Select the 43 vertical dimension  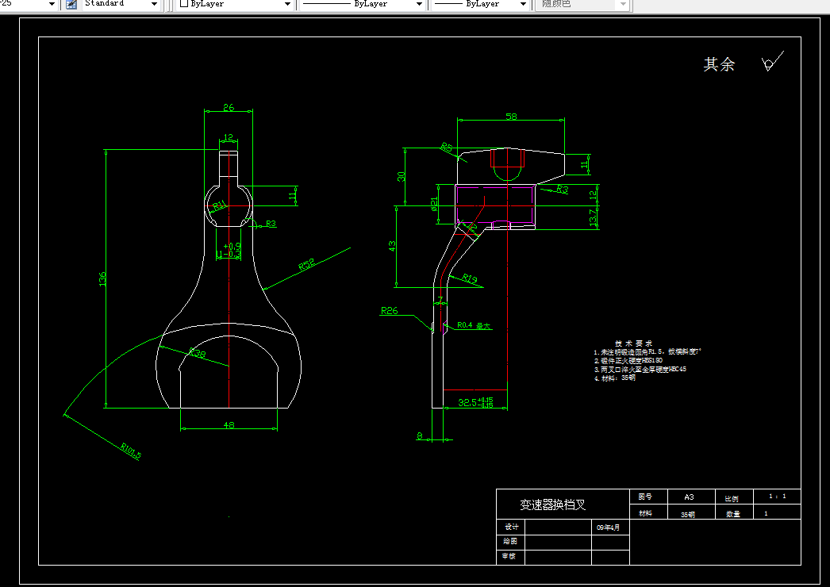tap(392, 246)
